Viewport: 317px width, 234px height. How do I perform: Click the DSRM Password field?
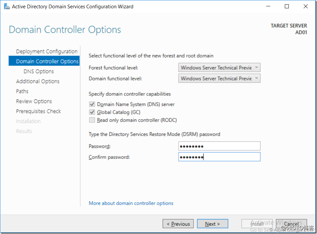click(219, 146)
